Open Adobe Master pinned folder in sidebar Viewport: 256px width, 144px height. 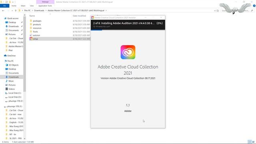[x=16, y=46]
